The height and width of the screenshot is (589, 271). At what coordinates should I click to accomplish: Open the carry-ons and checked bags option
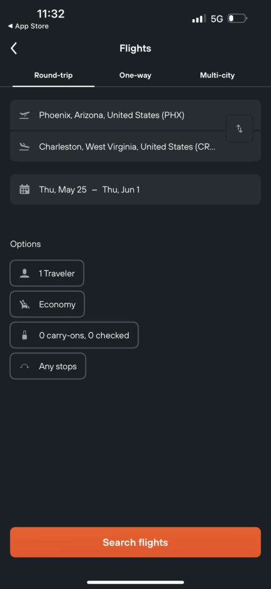pyautogui.click(x=74, y=335)
